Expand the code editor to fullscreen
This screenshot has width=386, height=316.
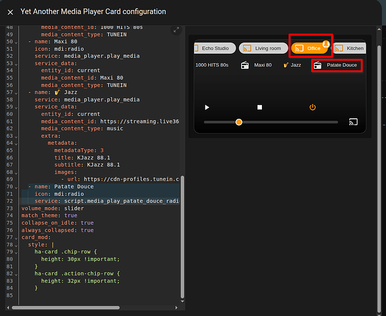click(x=177, y=30)
